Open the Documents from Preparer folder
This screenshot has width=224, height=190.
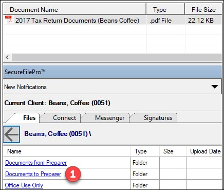point(36,163)
